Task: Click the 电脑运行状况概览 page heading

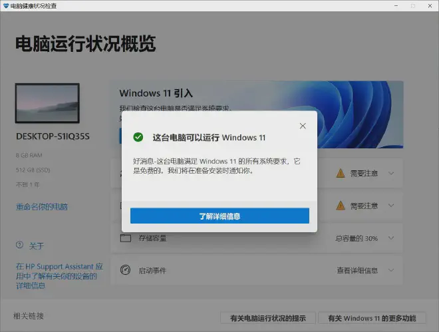Action: (85, 44)
